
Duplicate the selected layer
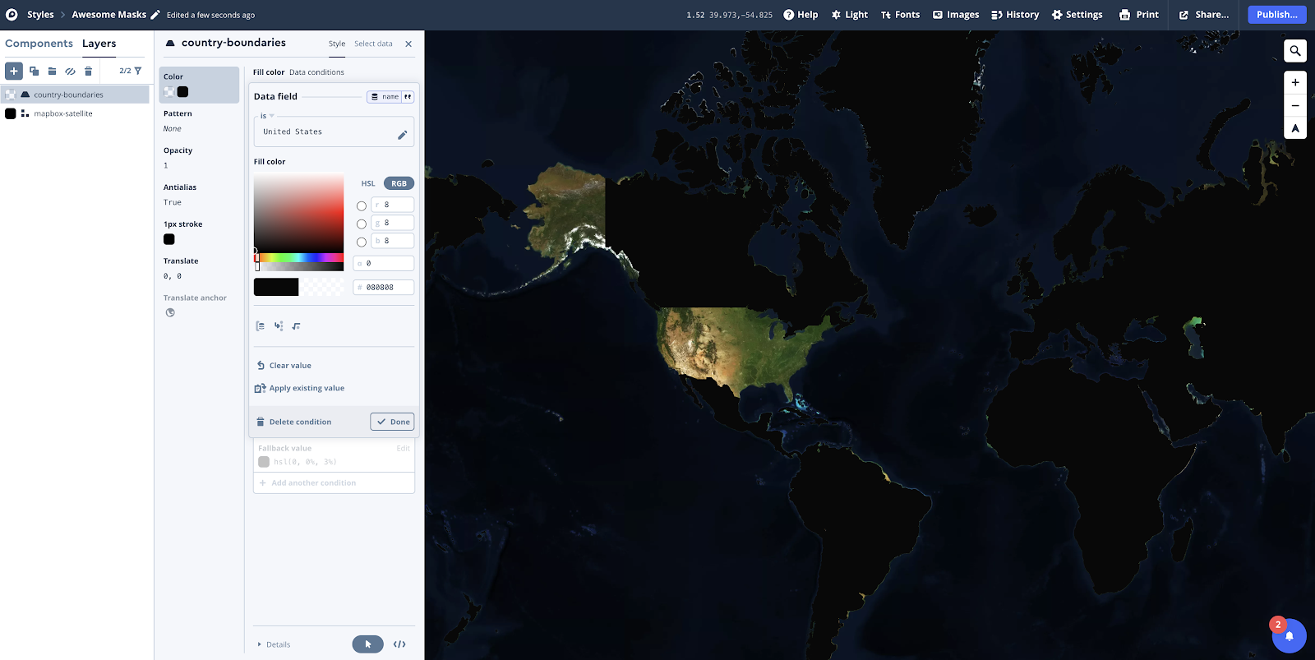[x=35, y=72]
